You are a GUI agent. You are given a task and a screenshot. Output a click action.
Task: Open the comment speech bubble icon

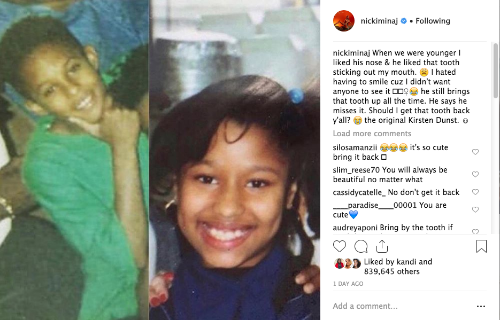[x=361, y=246]
